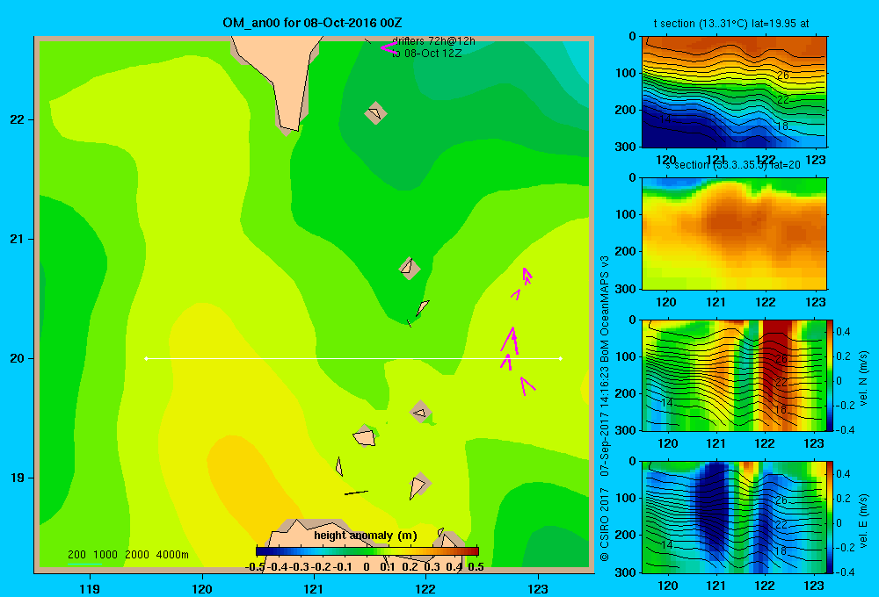This screenshot has width=879, height=597.
Task: Click the s section title text
Action: (733, 165)
